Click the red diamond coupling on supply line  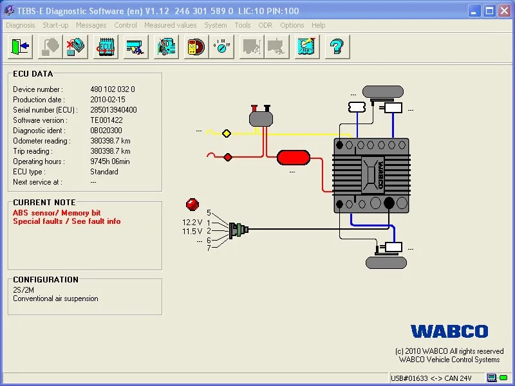(x=228, y=157)
